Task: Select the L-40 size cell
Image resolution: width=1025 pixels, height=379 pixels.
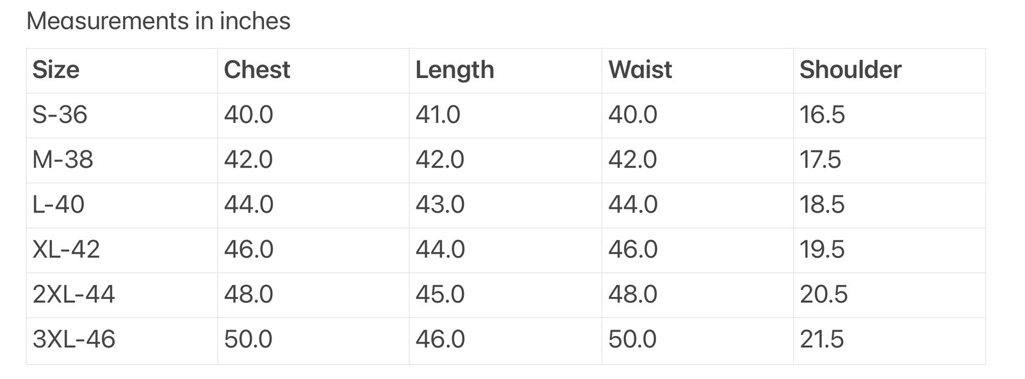Action: pyautogui.click(x=58, y=204)
